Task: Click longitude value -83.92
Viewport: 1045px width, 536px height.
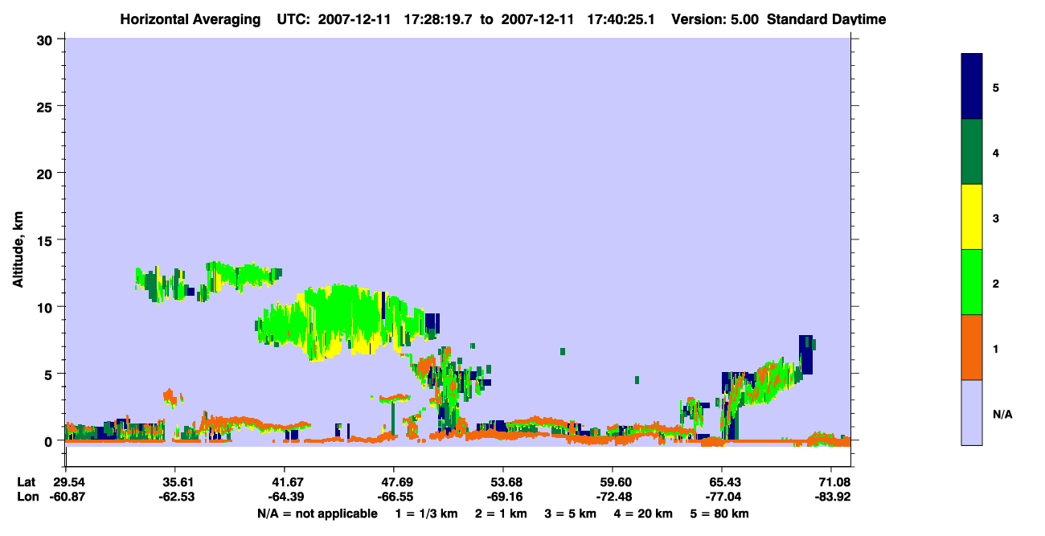Action: 831,497
